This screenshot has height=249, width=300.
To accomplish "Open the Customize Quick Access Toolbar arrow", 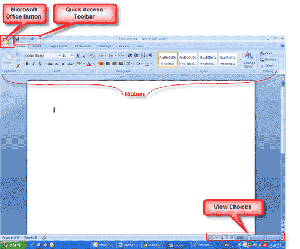I will coord(40,39).
